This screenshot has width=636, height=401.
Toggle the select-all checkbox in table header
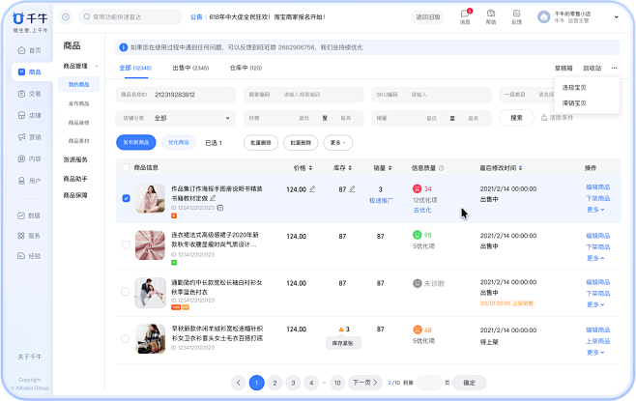coord(126,167)
